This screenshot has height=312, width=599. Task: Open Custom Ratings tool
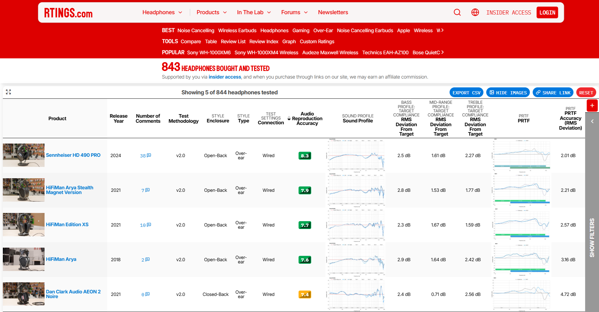pos(317,42)
